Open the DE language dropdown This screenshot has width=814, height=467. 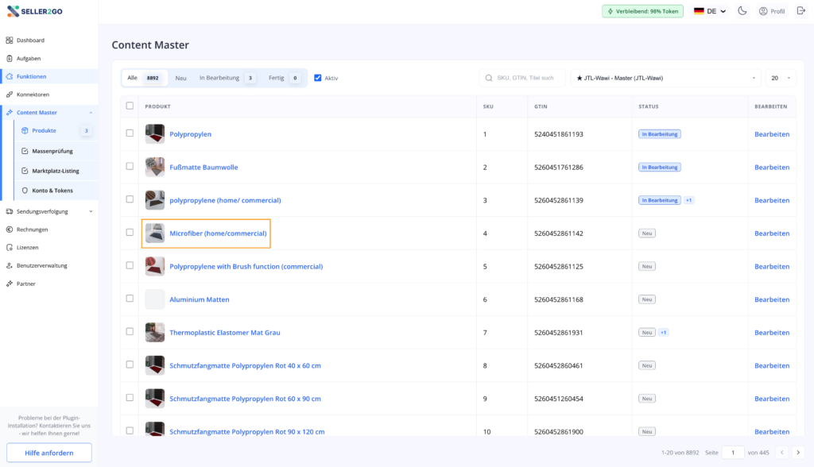(x=710, y=11)
